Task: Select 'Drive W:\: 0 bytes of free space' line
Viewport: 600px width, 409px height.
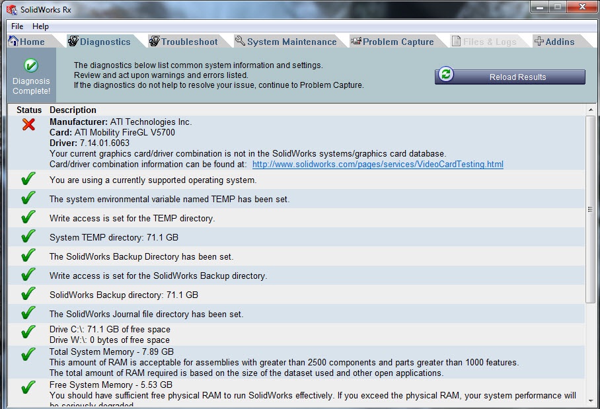Action: (x=110, y=340)
